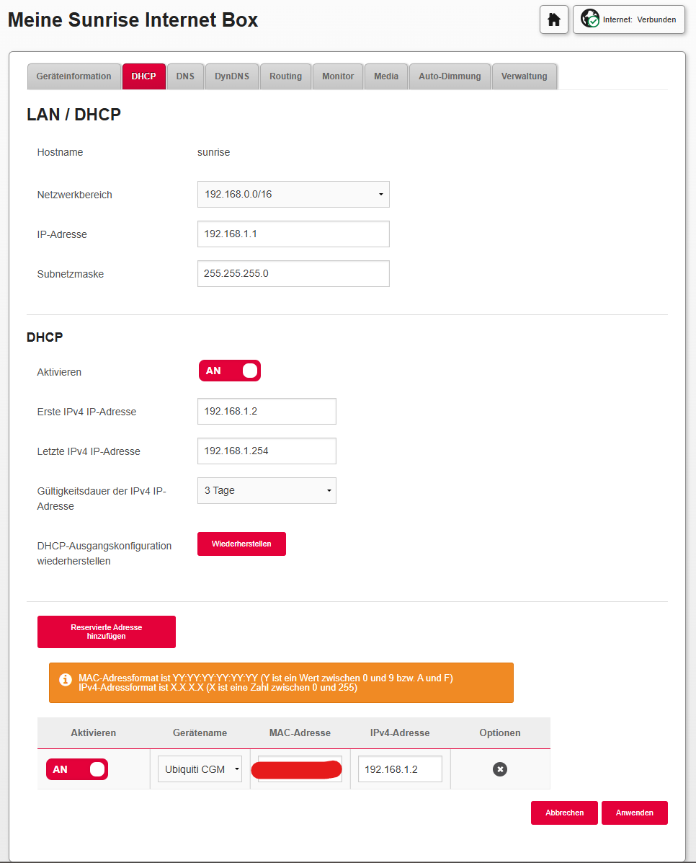Image resolution: width=696 pixels, height=863 pixels.
Task: Open the Routing tab
Action: click(285, 76)
